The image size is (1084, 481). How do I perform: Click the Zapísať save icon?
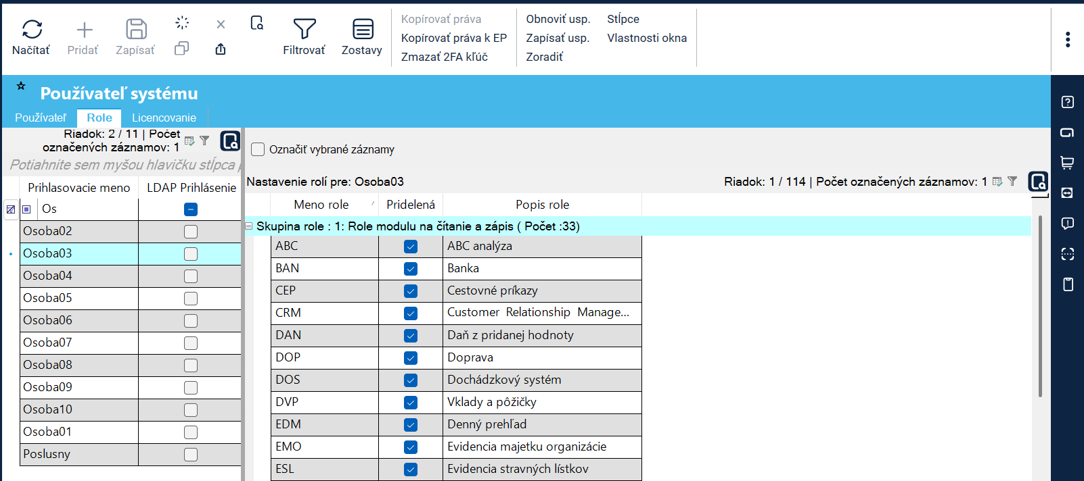[x=136, y=29]
